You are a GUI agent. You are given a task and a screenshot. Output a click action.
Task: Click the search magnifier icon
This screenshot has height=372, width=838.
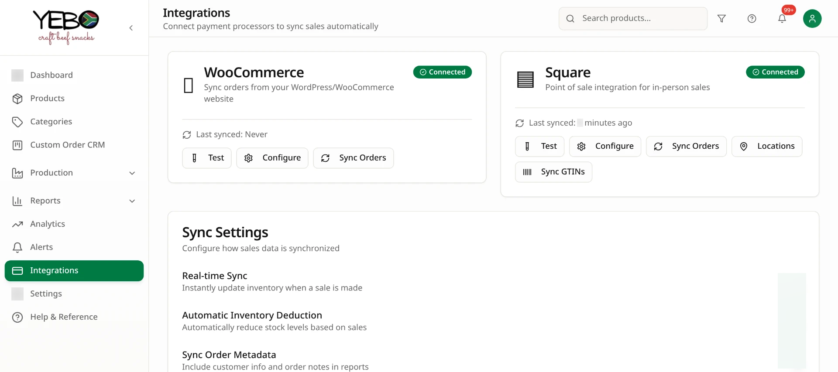pos(570,18)
